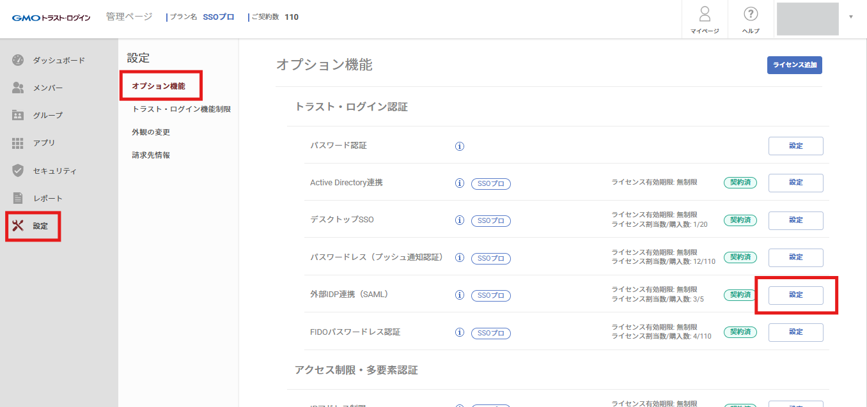The height and width of the screenshot is (407, 867).
Task: Click the user account avatar box
Action: point(808,19)
